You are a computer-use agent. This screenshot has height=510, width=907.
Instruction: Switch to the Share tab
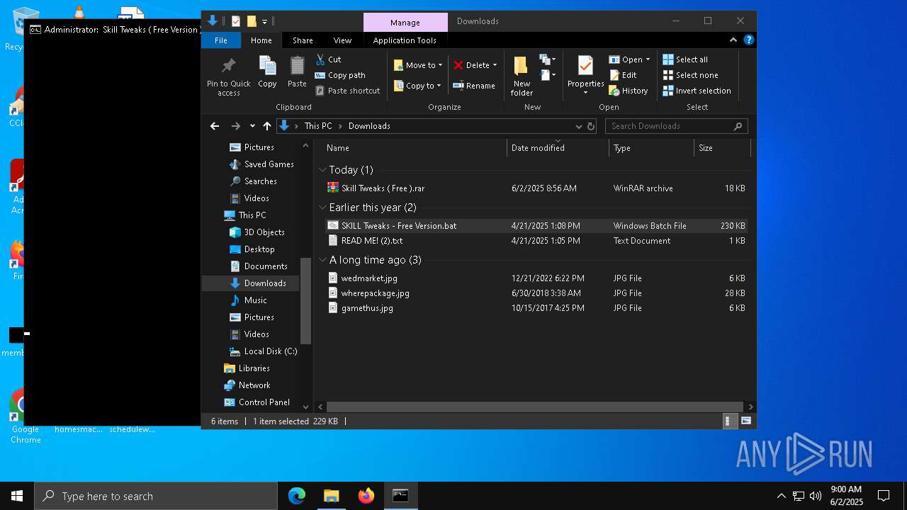[x=303, y=40]
